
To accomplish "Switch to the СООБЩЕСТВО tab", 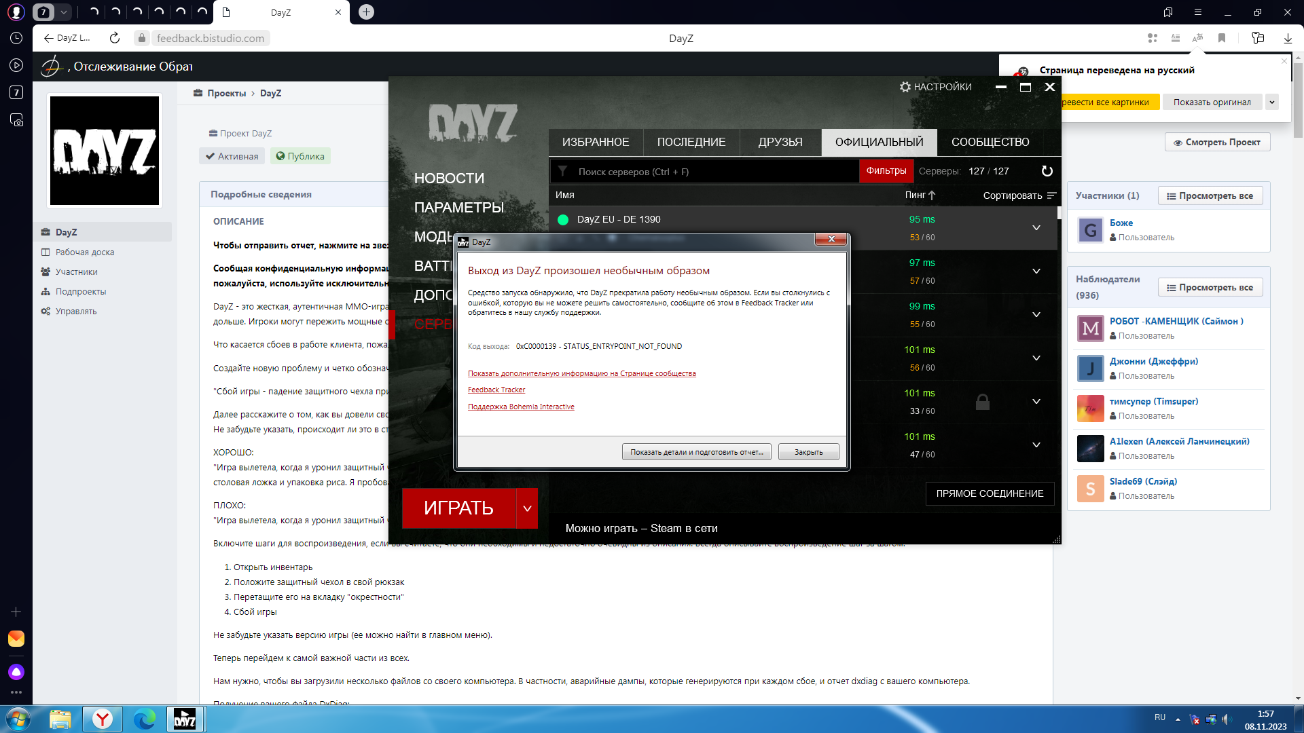I will 990,143.
